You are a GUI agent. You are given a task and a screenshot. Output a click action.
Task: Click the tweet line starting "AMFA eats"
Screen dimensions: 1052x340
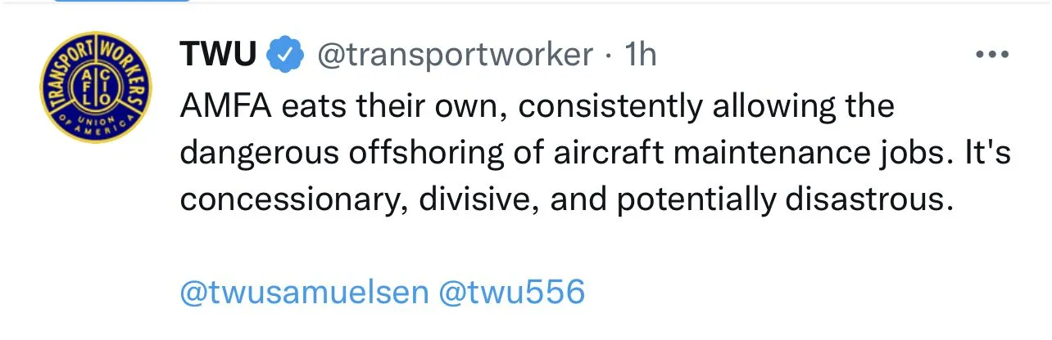537,106
